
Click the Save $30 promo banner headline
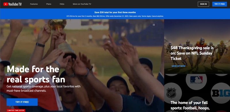coord(115,12)
